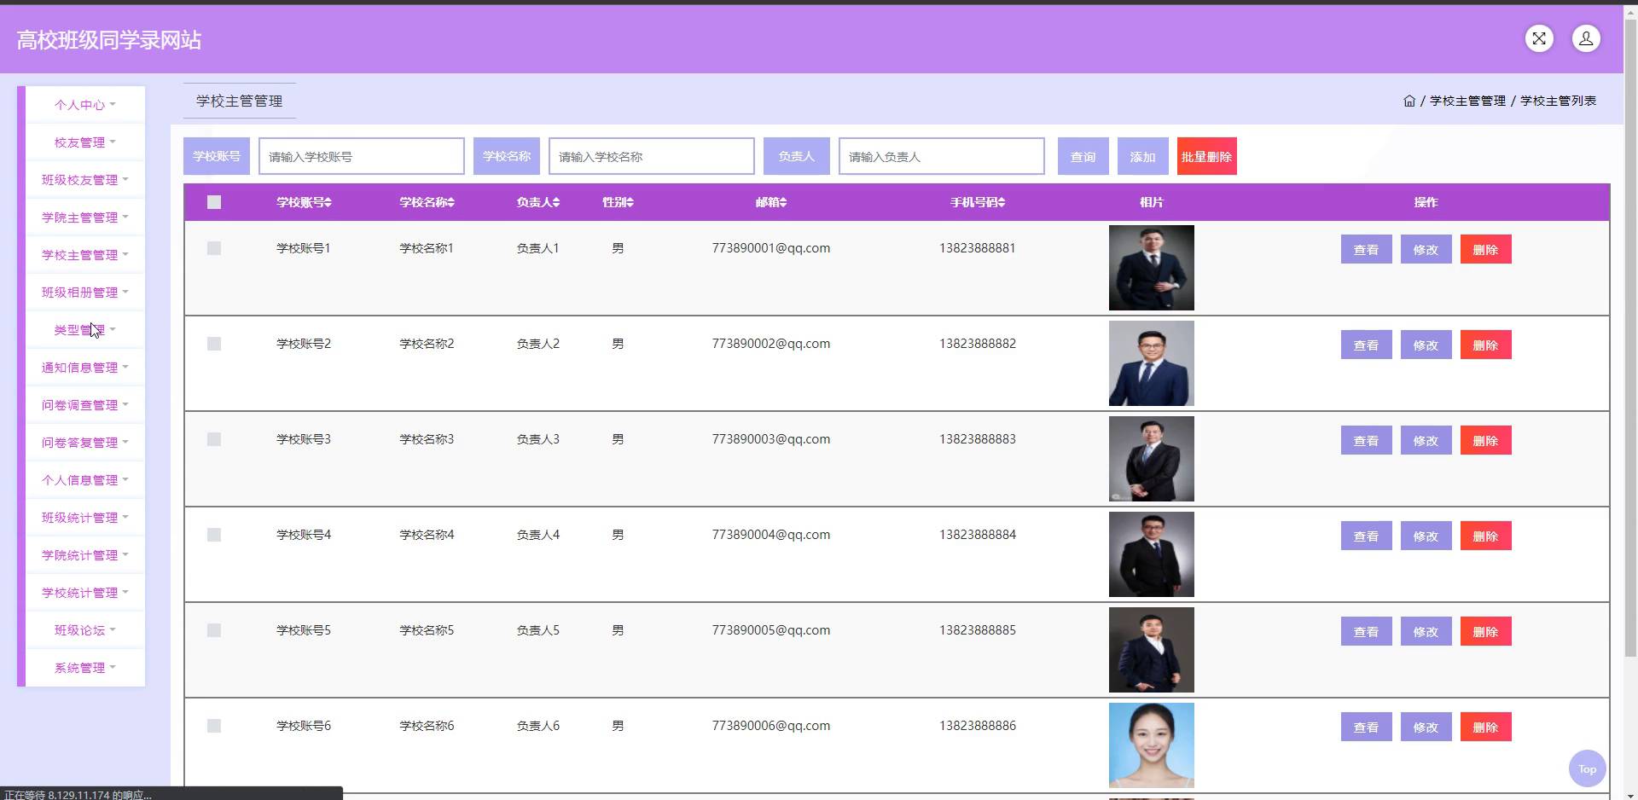Viewport: 1638px width, 800px height.
Task: Click 修改 for 学校账号5 row
Action: click(1426, 631)
